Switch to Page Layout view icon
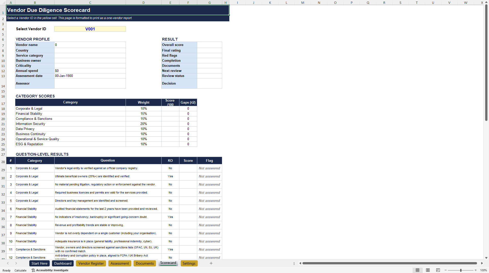 click(428, 270)
